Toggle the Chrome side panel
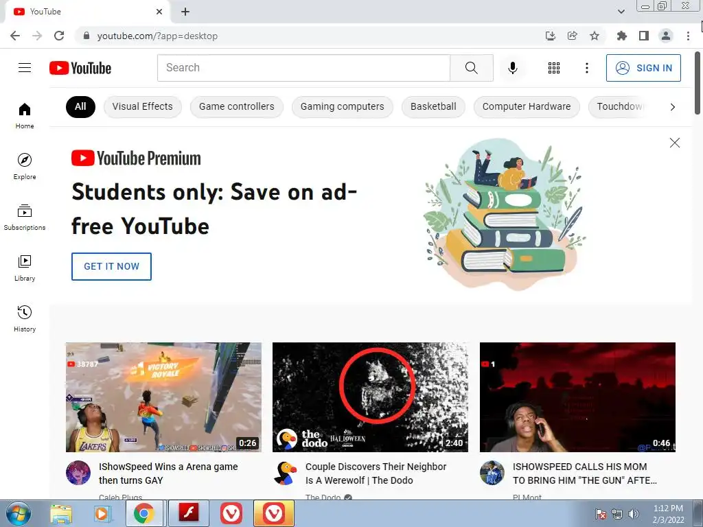 (644, 36)
